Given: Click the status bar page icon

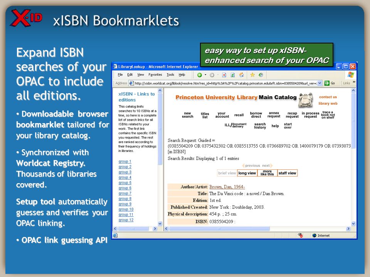Looking at the screenshot, I should point(115,235).
